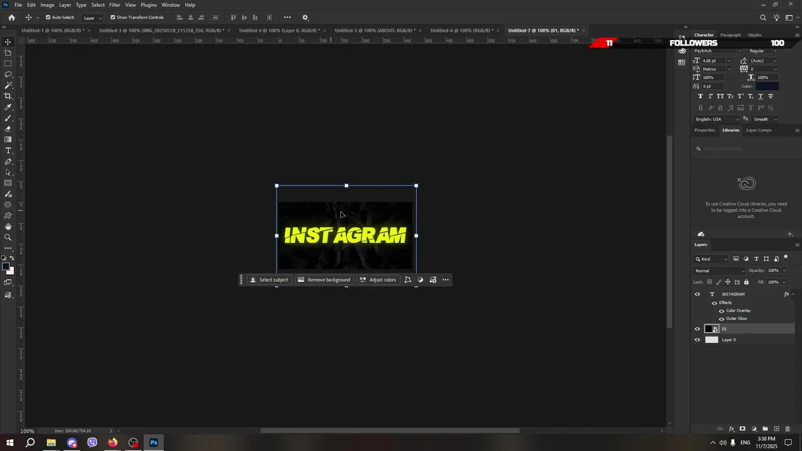Viewport: 802px width, 451px height.
Task: Open the Image menu
Action: [48, 5]
